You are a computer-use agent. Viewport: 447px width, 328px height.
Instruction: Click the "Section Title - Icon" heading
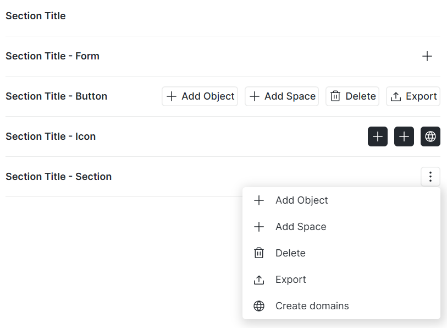tap(51, 136)
